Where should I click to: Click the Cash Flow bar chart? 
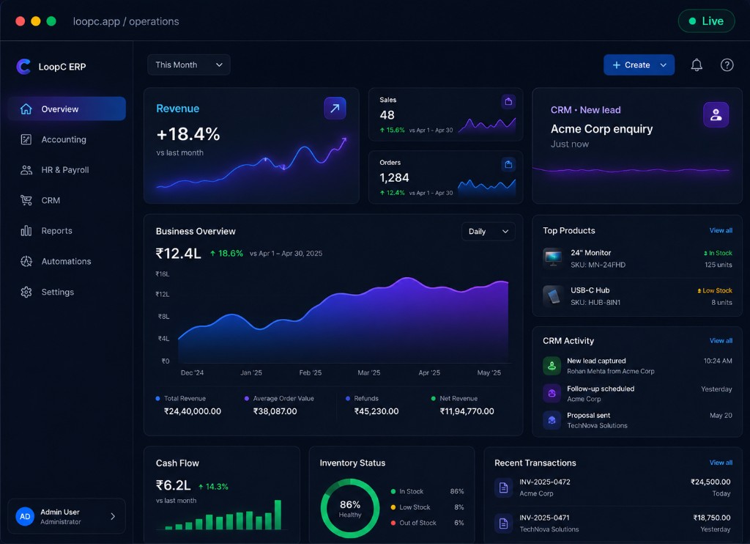pos(223,515)
